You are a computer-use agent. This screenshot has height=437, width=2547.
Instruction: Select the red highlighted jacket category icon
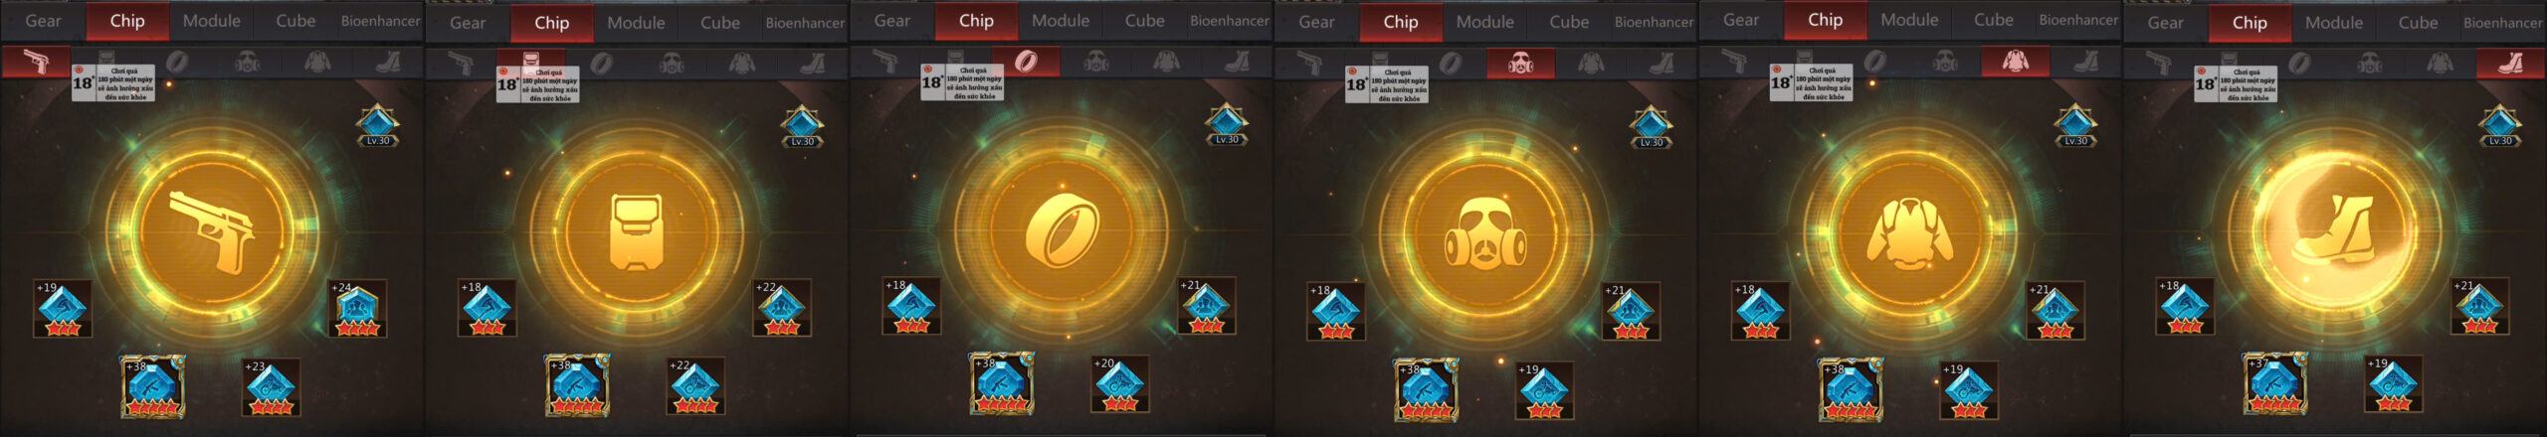(2015, 63)
